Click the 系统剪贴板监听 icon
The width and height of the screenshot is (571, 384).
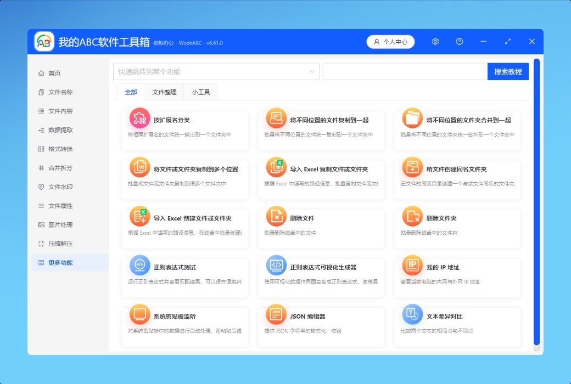coord(139,314)
